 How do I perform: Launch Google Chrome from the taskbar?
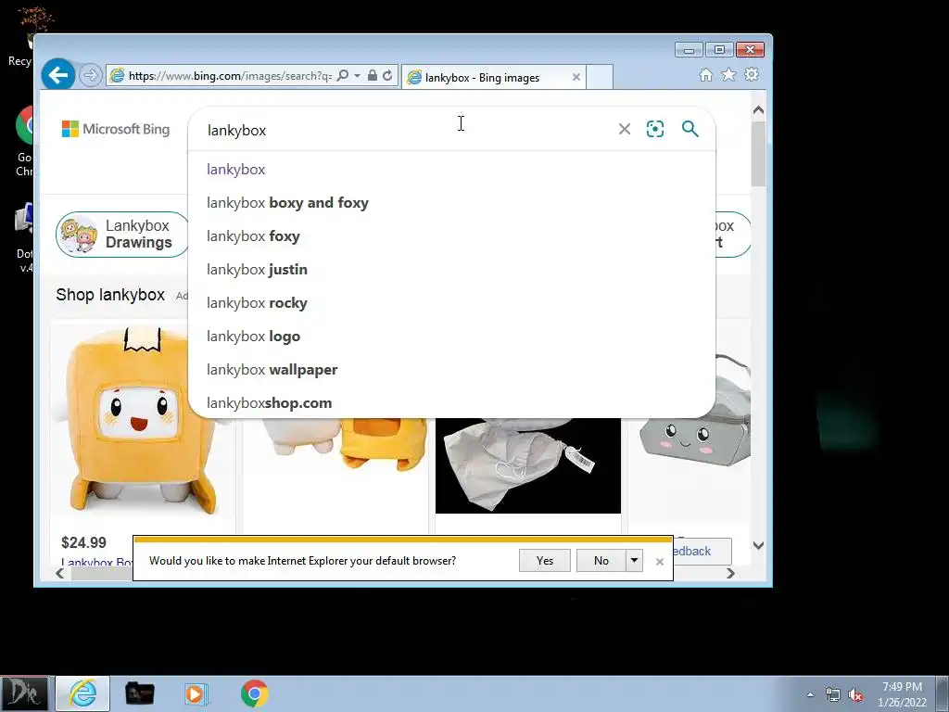(254, 693)
